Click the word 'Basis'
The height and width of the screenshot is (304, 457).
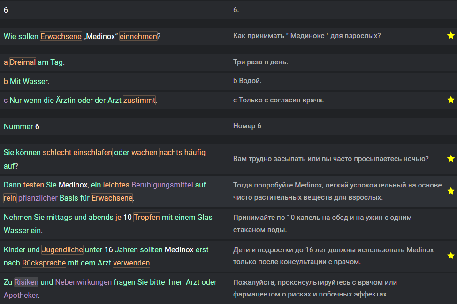tap(69, 198)
